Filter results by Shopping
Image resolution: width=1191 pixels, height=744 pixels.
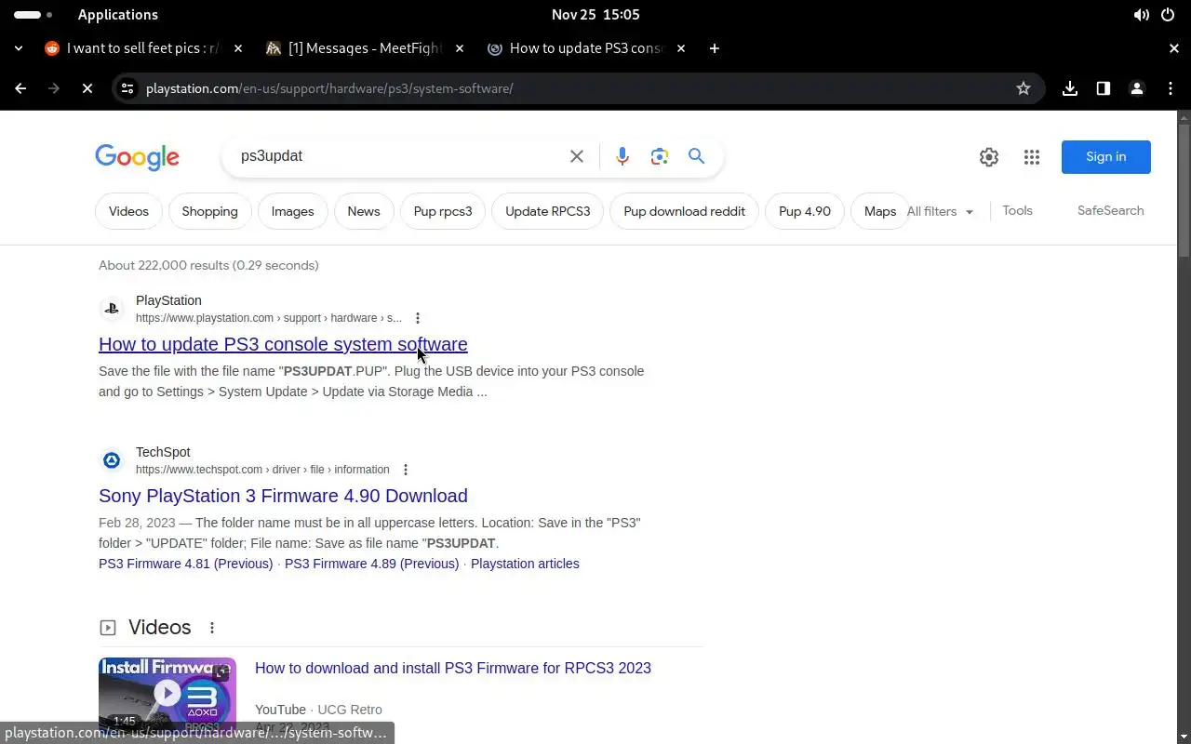(209, 211)
